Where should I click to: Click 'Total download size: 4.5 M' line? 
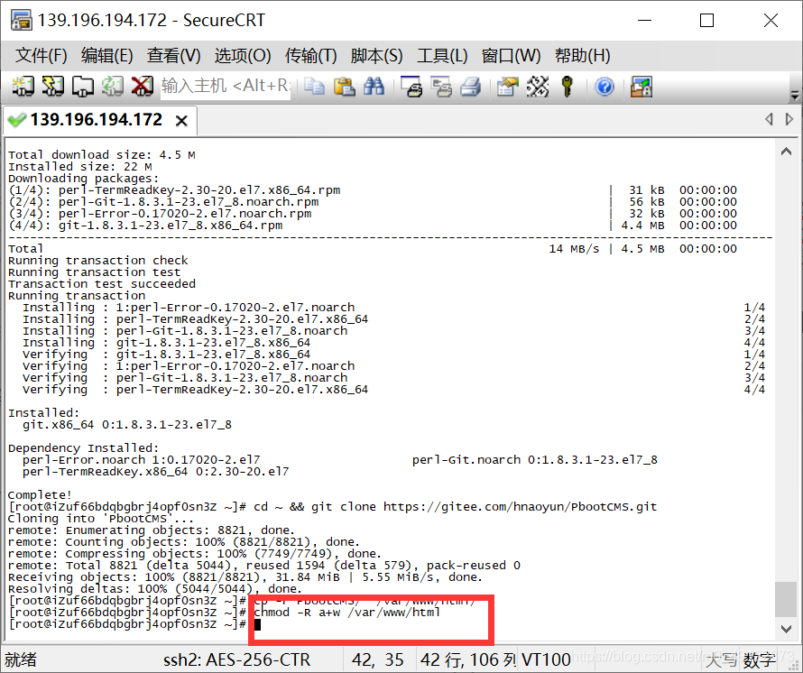pos(101,155)
